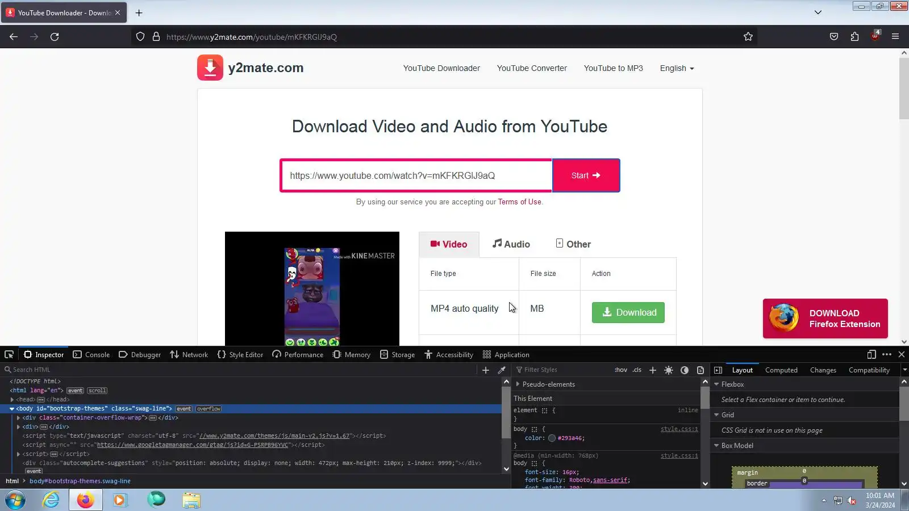Click the tracking protection shield icon
The height and width of the screenshot is (511, 909).
point(140,37)
